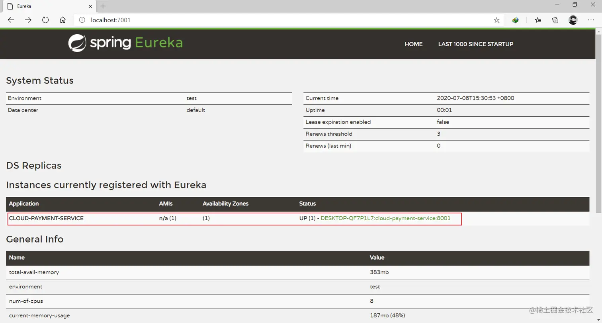Select current-memory-usage value 187mb (48%)

pos(387,315)
